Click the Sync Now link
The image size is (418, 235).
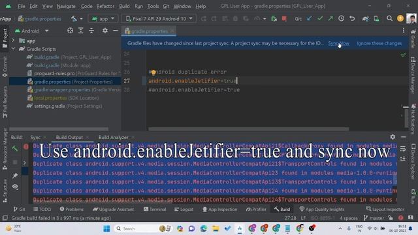[x=338, y=43]
